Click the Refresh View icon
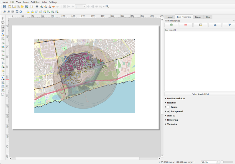Screen dimensions: 235x164 (21, 12)
